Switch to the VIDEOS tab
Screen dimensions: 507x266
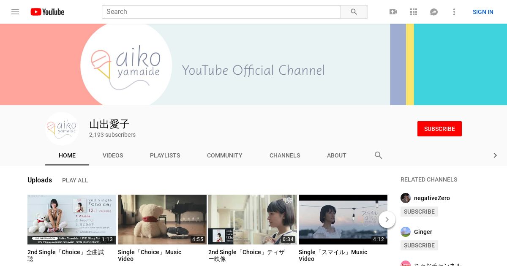pyautogui.click(x=113, y=155)
